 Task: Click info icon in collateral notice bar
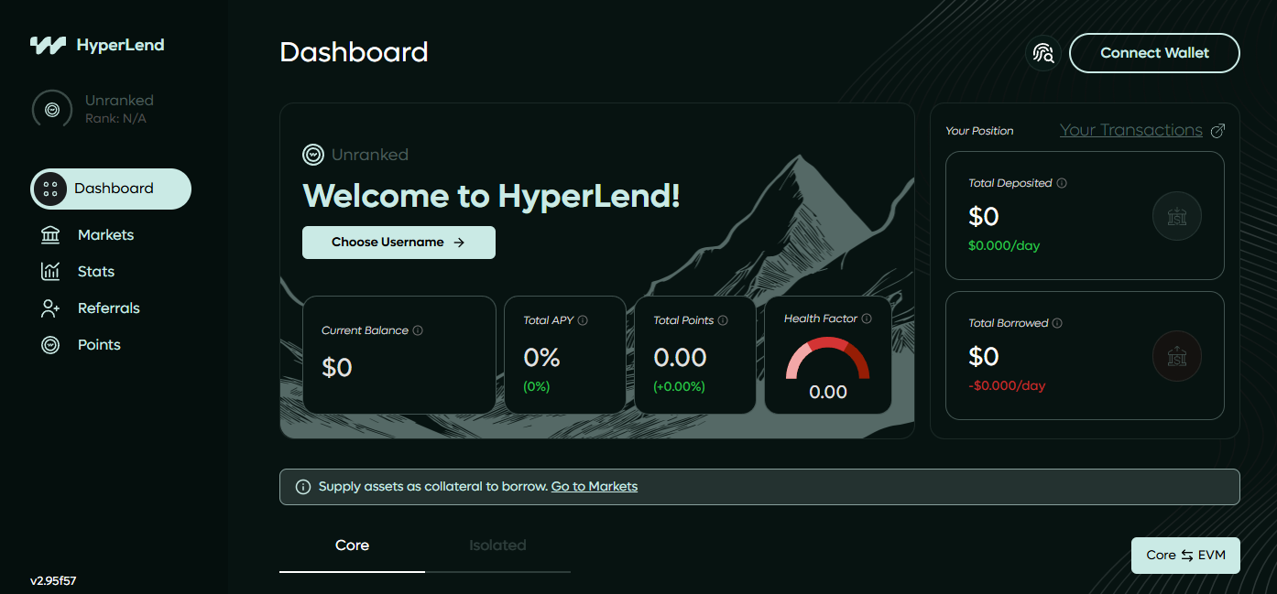303,487
